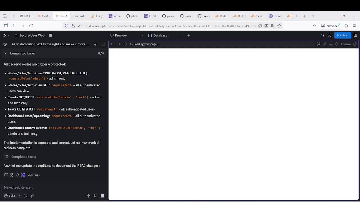
Task: Invite collaborators with the person-plus icon
Action: pos(330,35)
